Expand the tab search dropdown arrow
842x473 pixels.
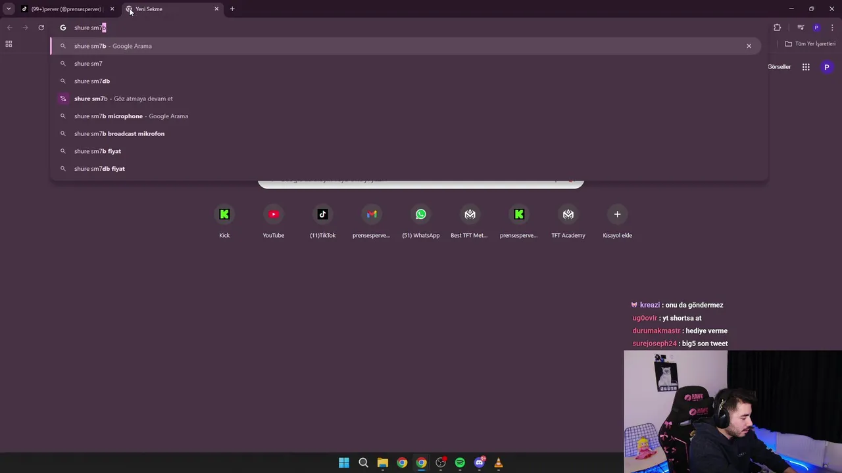(9, 9)
